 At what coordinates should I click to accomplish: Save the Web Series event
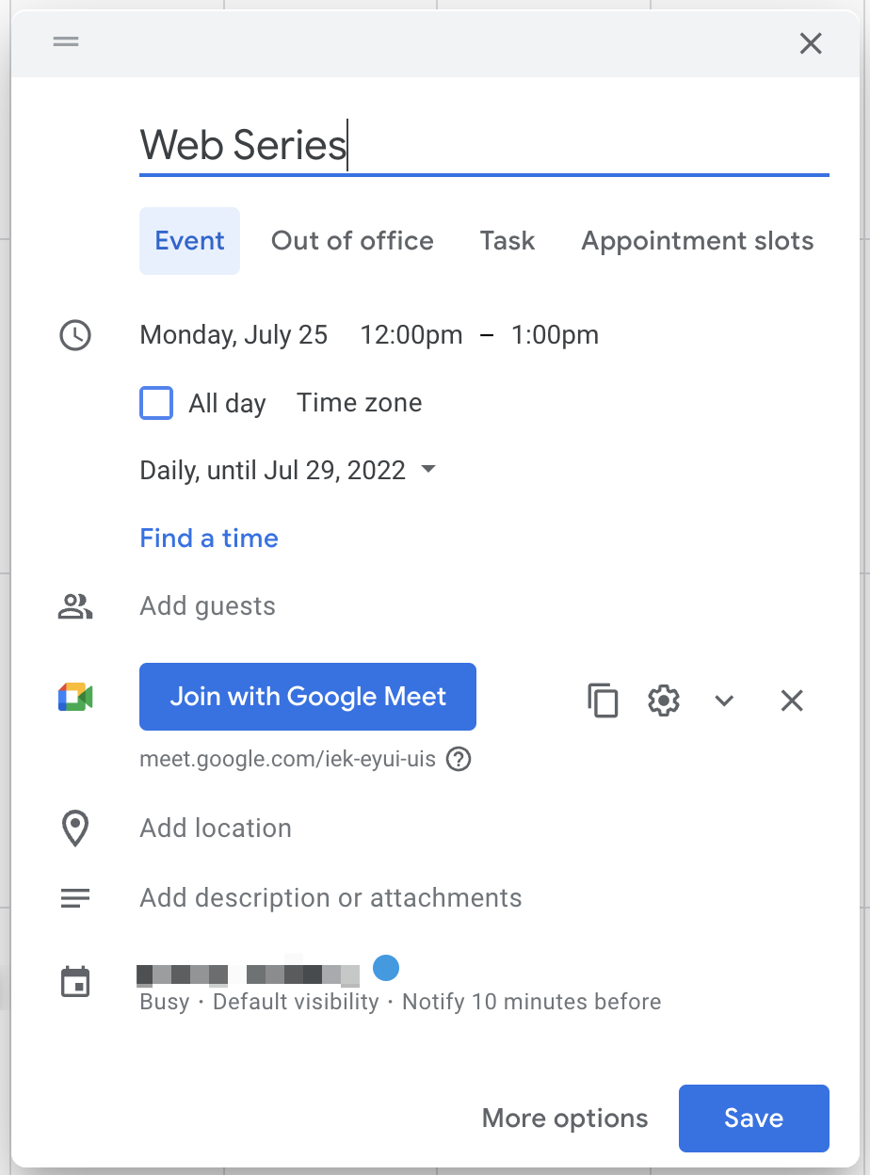point(754,1119)
